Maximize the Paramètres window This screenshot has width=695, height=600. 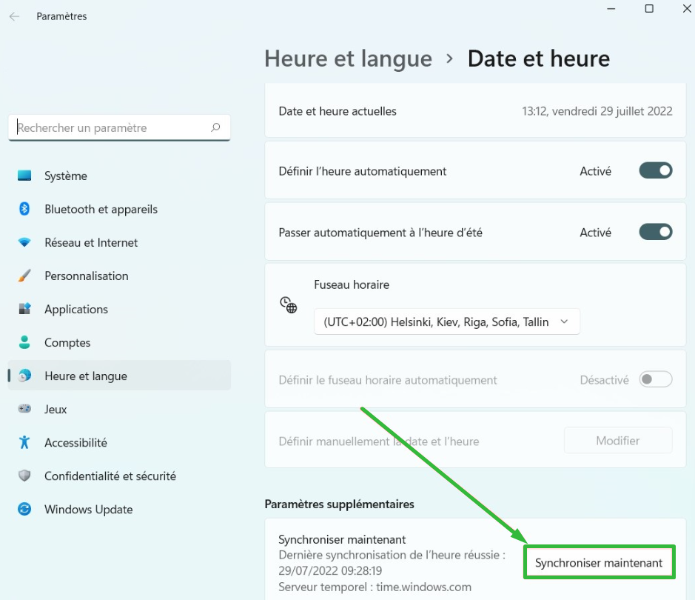pyautogui.click(x=649, y=8)
